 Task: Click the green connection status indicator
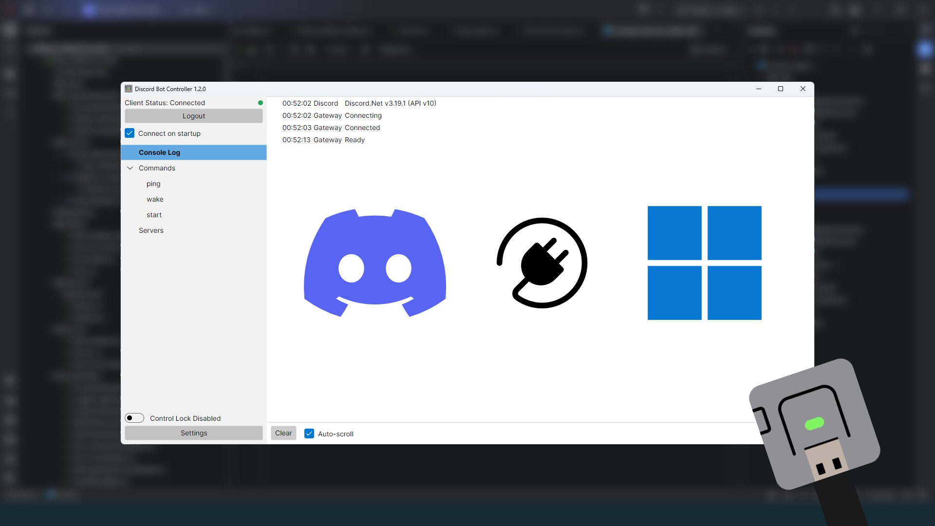[x=261, y=103]
